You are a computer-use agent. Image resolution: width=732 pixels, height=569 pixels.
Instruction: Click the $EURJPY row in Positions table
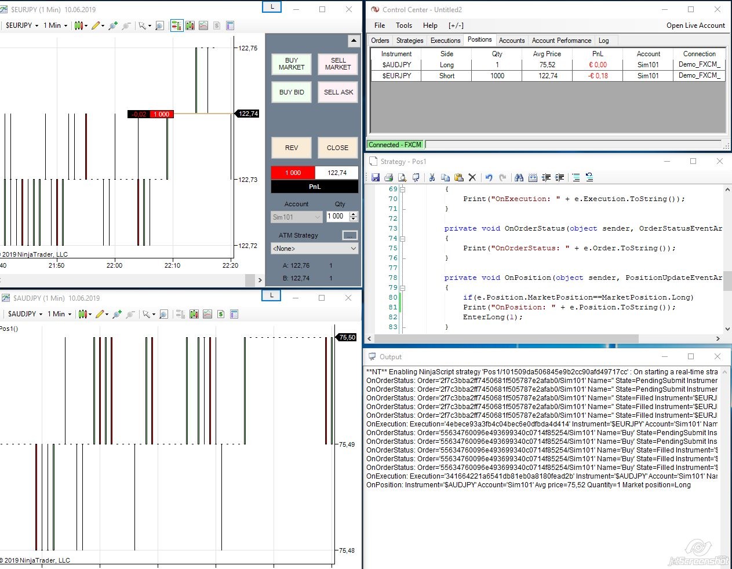coord(548,76)
